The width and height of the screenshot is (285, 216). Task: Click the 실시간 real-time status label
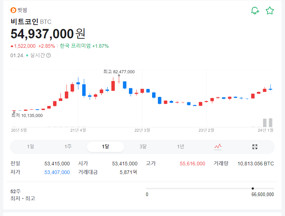[37, 55]
